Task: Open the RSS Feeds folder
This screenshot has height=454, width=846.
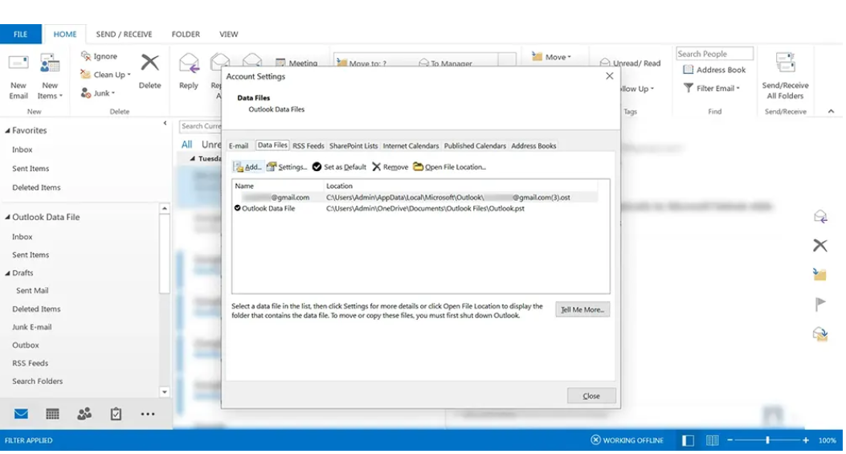Action: tap(31, 363)
